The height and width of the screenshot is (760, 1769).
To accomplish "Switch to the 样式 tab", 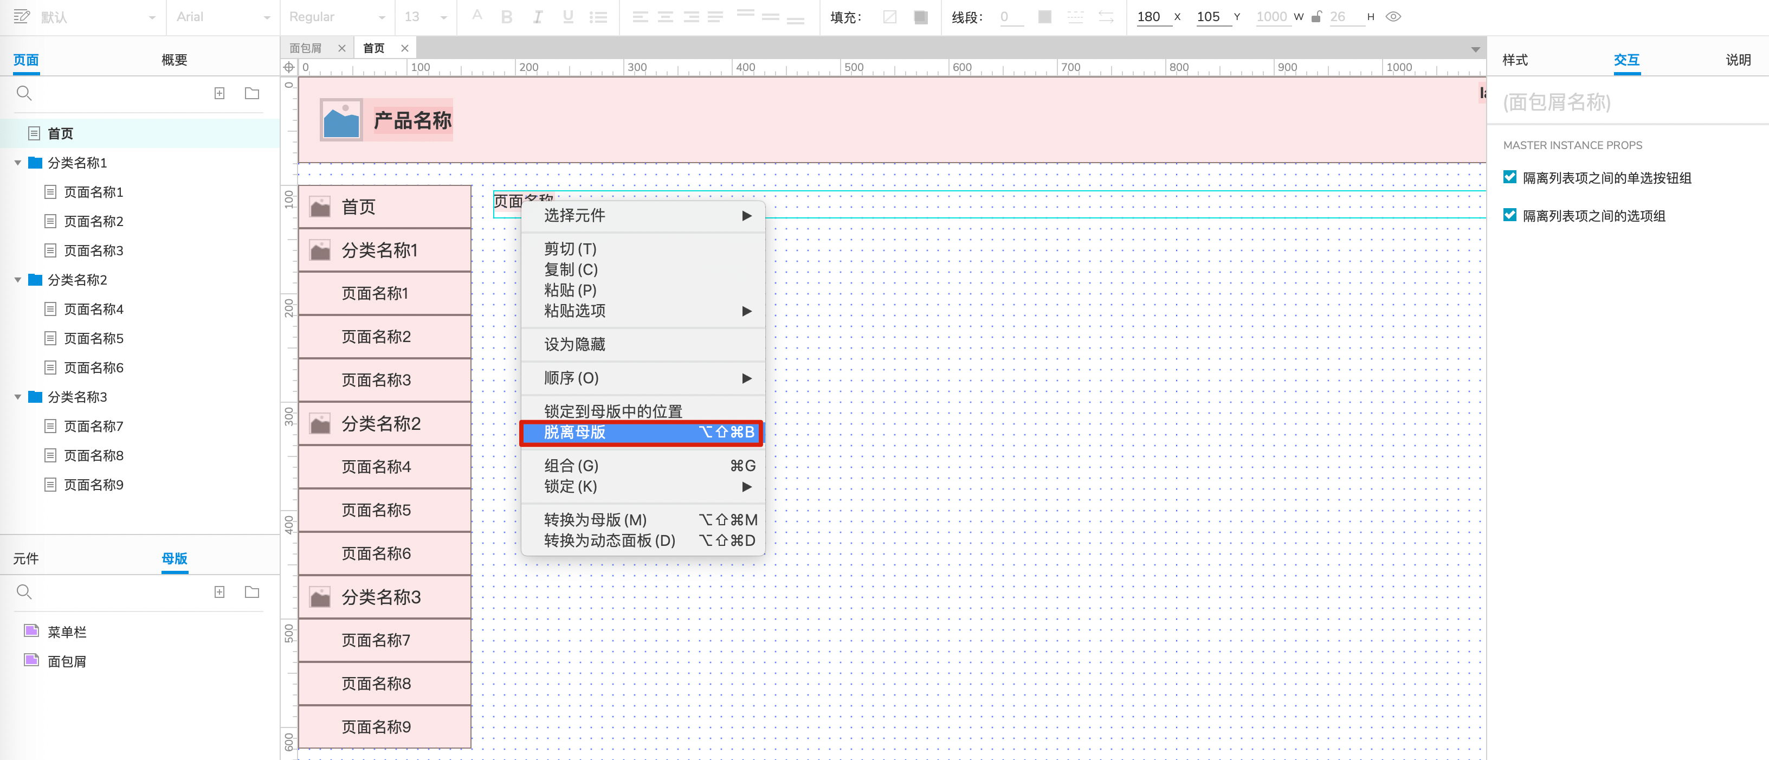I will (1515, 60).
